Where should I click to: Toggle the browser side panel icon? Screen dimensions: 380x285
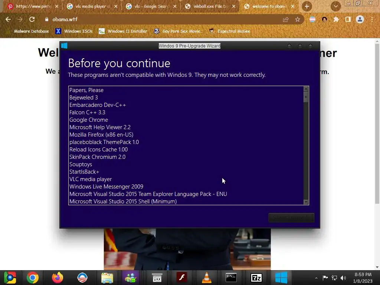[348, 19]
